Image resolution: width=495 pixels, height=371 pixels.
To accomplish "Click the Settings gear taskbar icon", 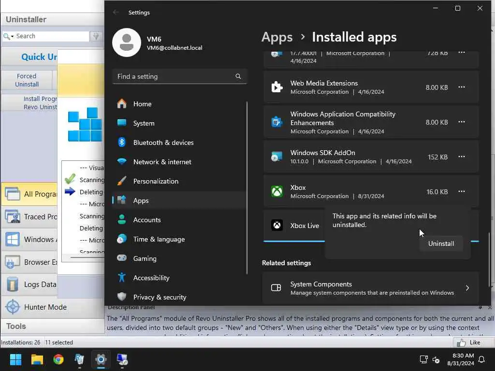I will 101,359.
